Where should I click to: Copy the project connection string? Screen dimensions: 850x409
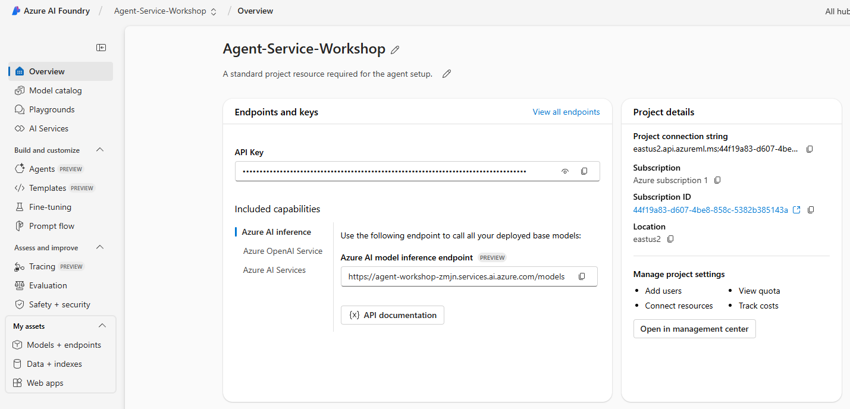coord(810,149)
